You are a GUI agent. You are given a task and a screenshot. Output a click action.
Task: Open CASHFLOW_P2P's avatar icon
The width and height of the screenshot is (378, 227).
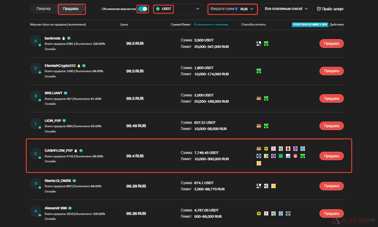36,153
